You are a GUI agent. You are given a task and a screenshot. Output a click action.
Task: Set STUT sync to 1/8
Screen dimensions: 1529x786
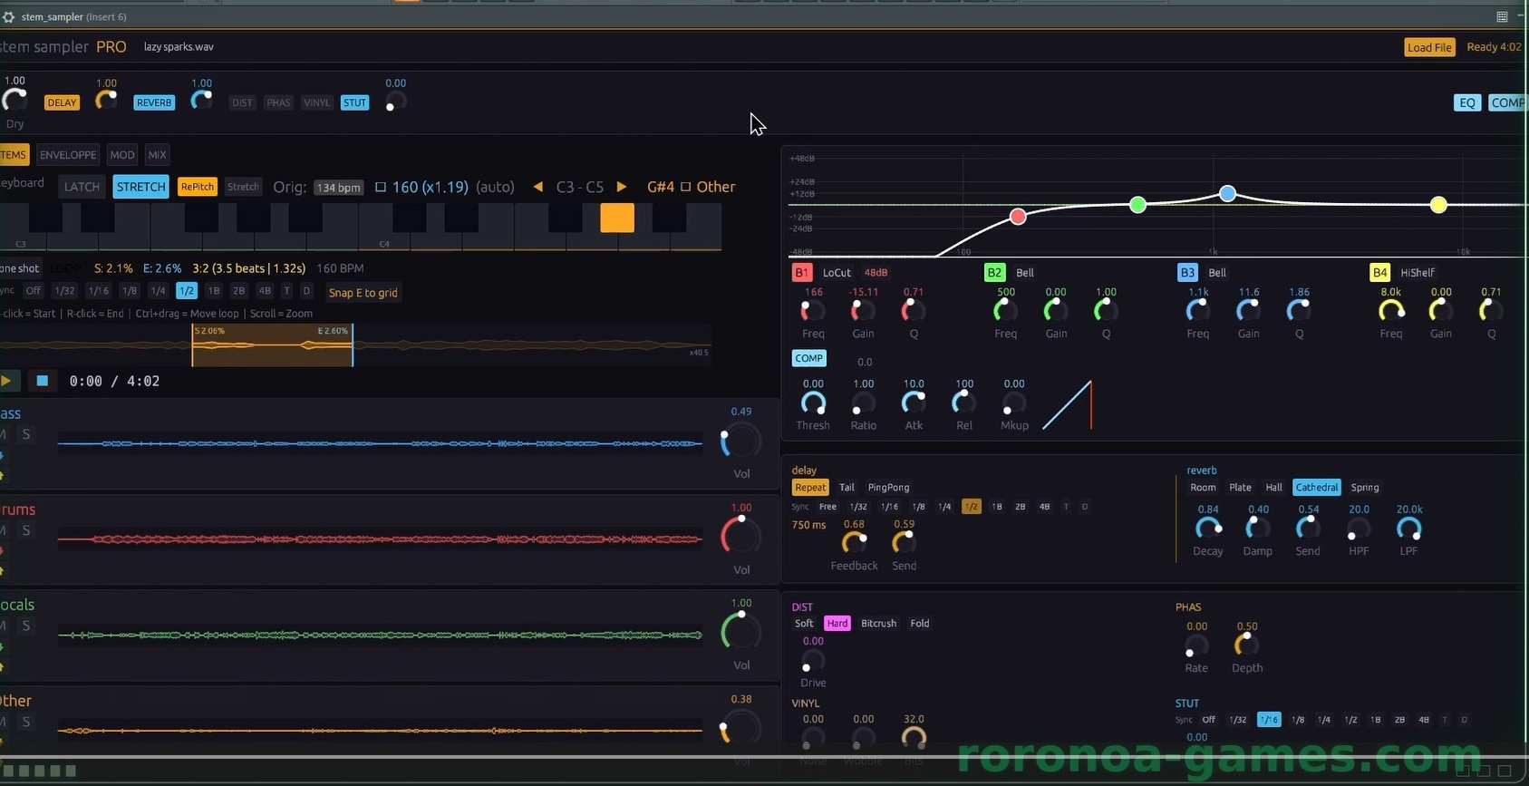point(1297,720)
